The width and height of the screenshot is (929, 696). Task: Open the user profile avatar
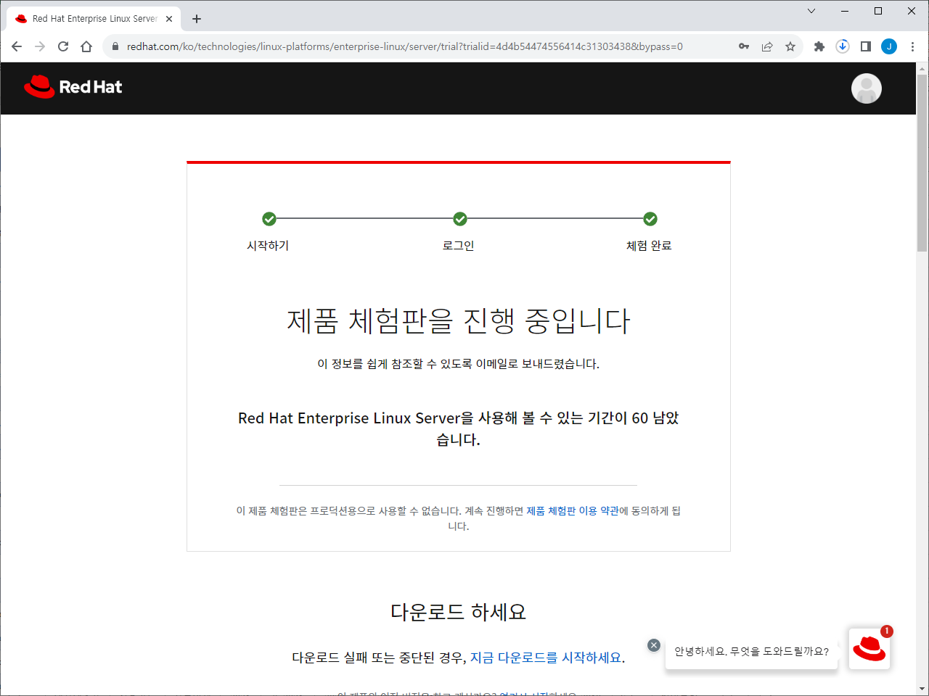point(866,88)
